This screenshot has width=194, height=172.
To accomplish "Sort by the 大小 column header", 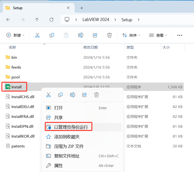I will click(166, 47).
